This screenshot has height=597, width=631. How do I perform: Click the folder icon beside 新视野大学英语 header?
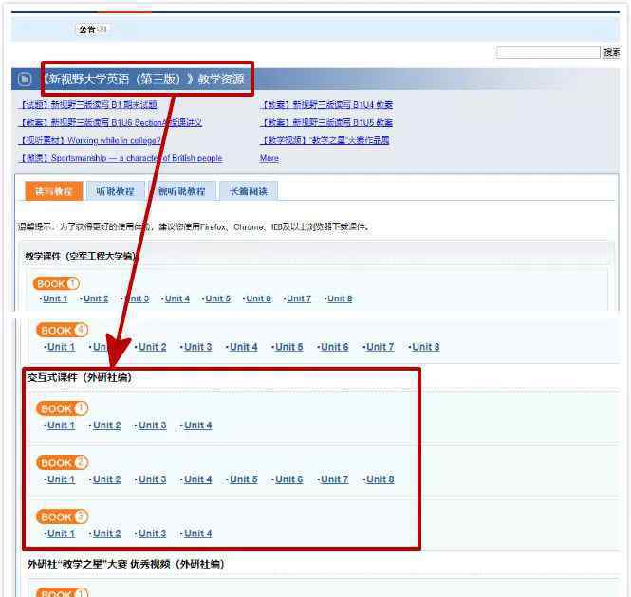(x=25, y=79)
